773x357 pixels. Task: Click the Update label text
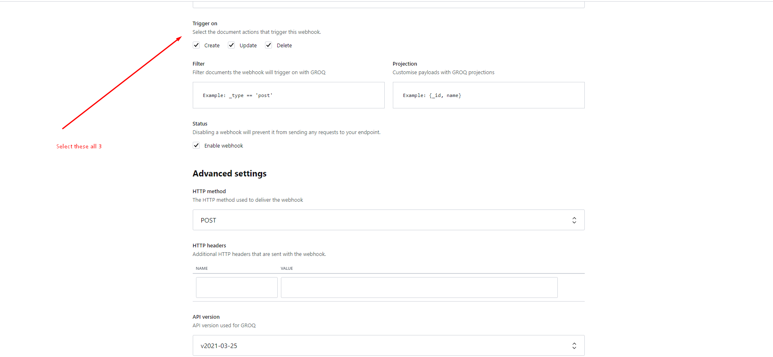(x=248, y=46)
